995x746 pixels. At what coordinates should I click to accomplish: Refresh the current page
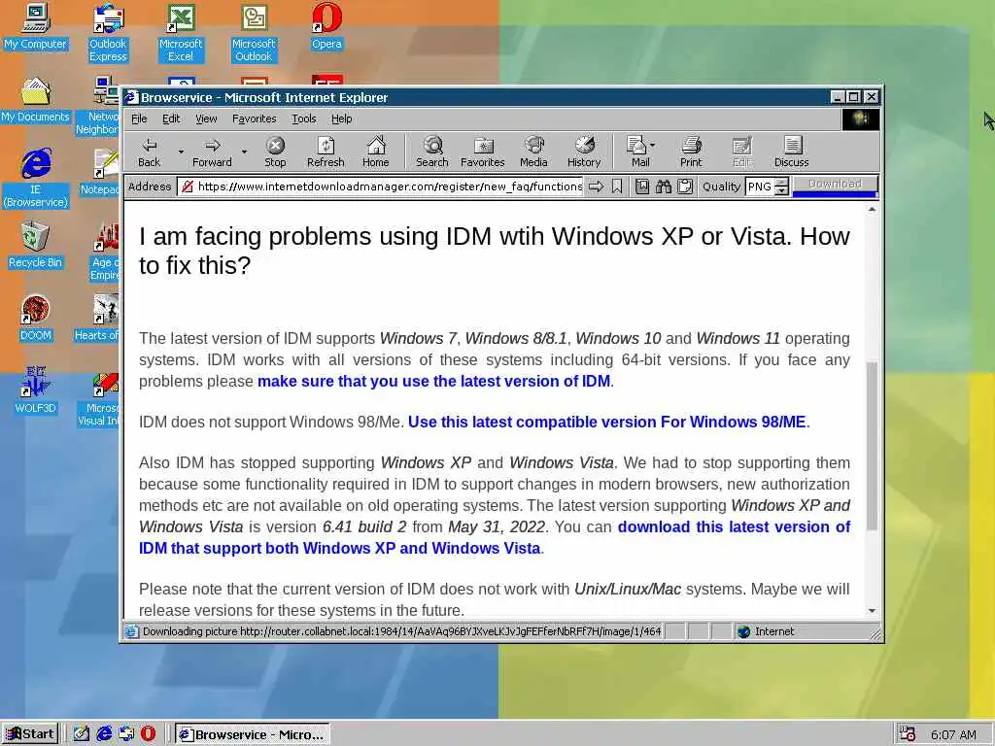(x=326, y=153)
